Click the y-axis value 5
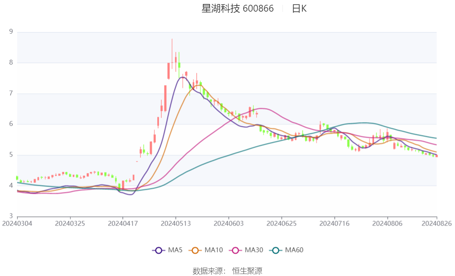 pos(11,155)
